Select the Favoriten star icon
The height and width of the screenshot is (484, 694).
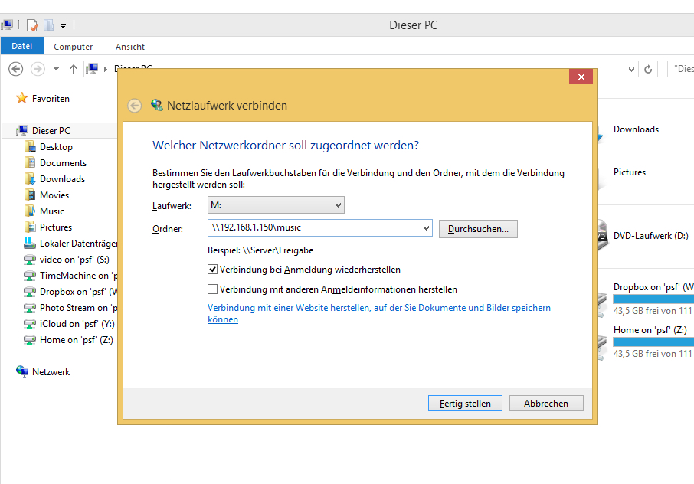point(22,99)
